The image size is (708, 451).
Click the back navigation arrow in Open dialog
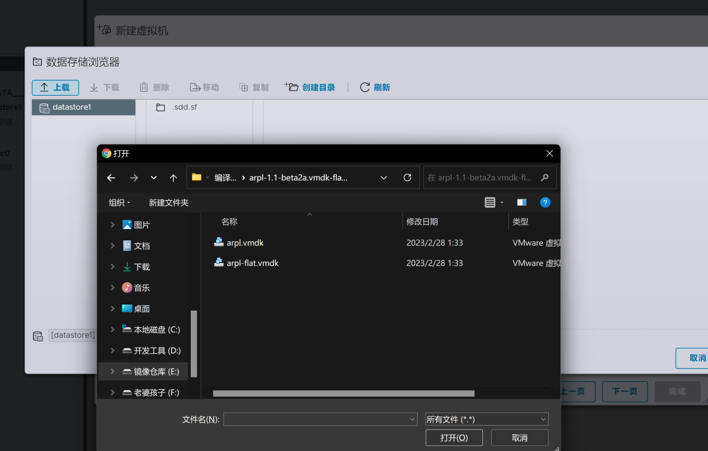click(x=111, y=177)
